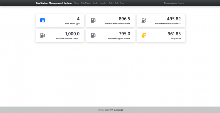Viewport: 220px width, 113px height.
Task: Select the 961.83 Today's Sale value
Action: (174, 34)
